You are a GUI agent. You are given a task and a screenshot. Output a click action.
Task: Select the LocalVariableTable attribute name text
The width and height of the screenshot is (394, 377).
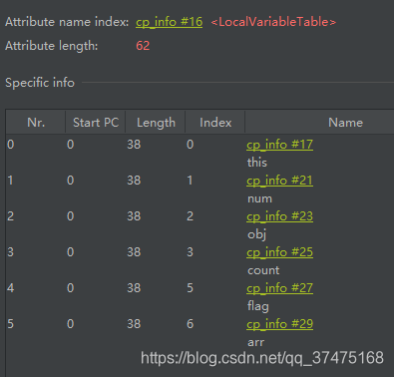tap(273, 22)
